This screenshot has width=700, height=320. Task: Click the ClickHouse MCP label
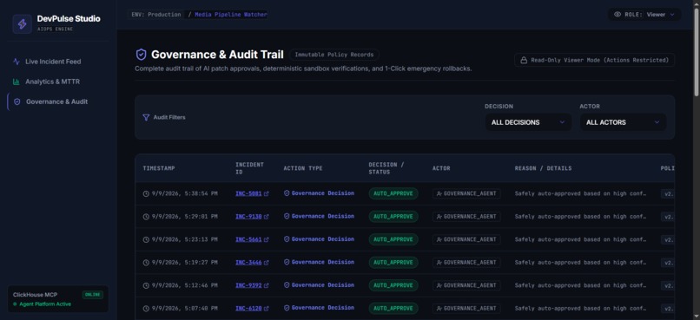[35, 295]
